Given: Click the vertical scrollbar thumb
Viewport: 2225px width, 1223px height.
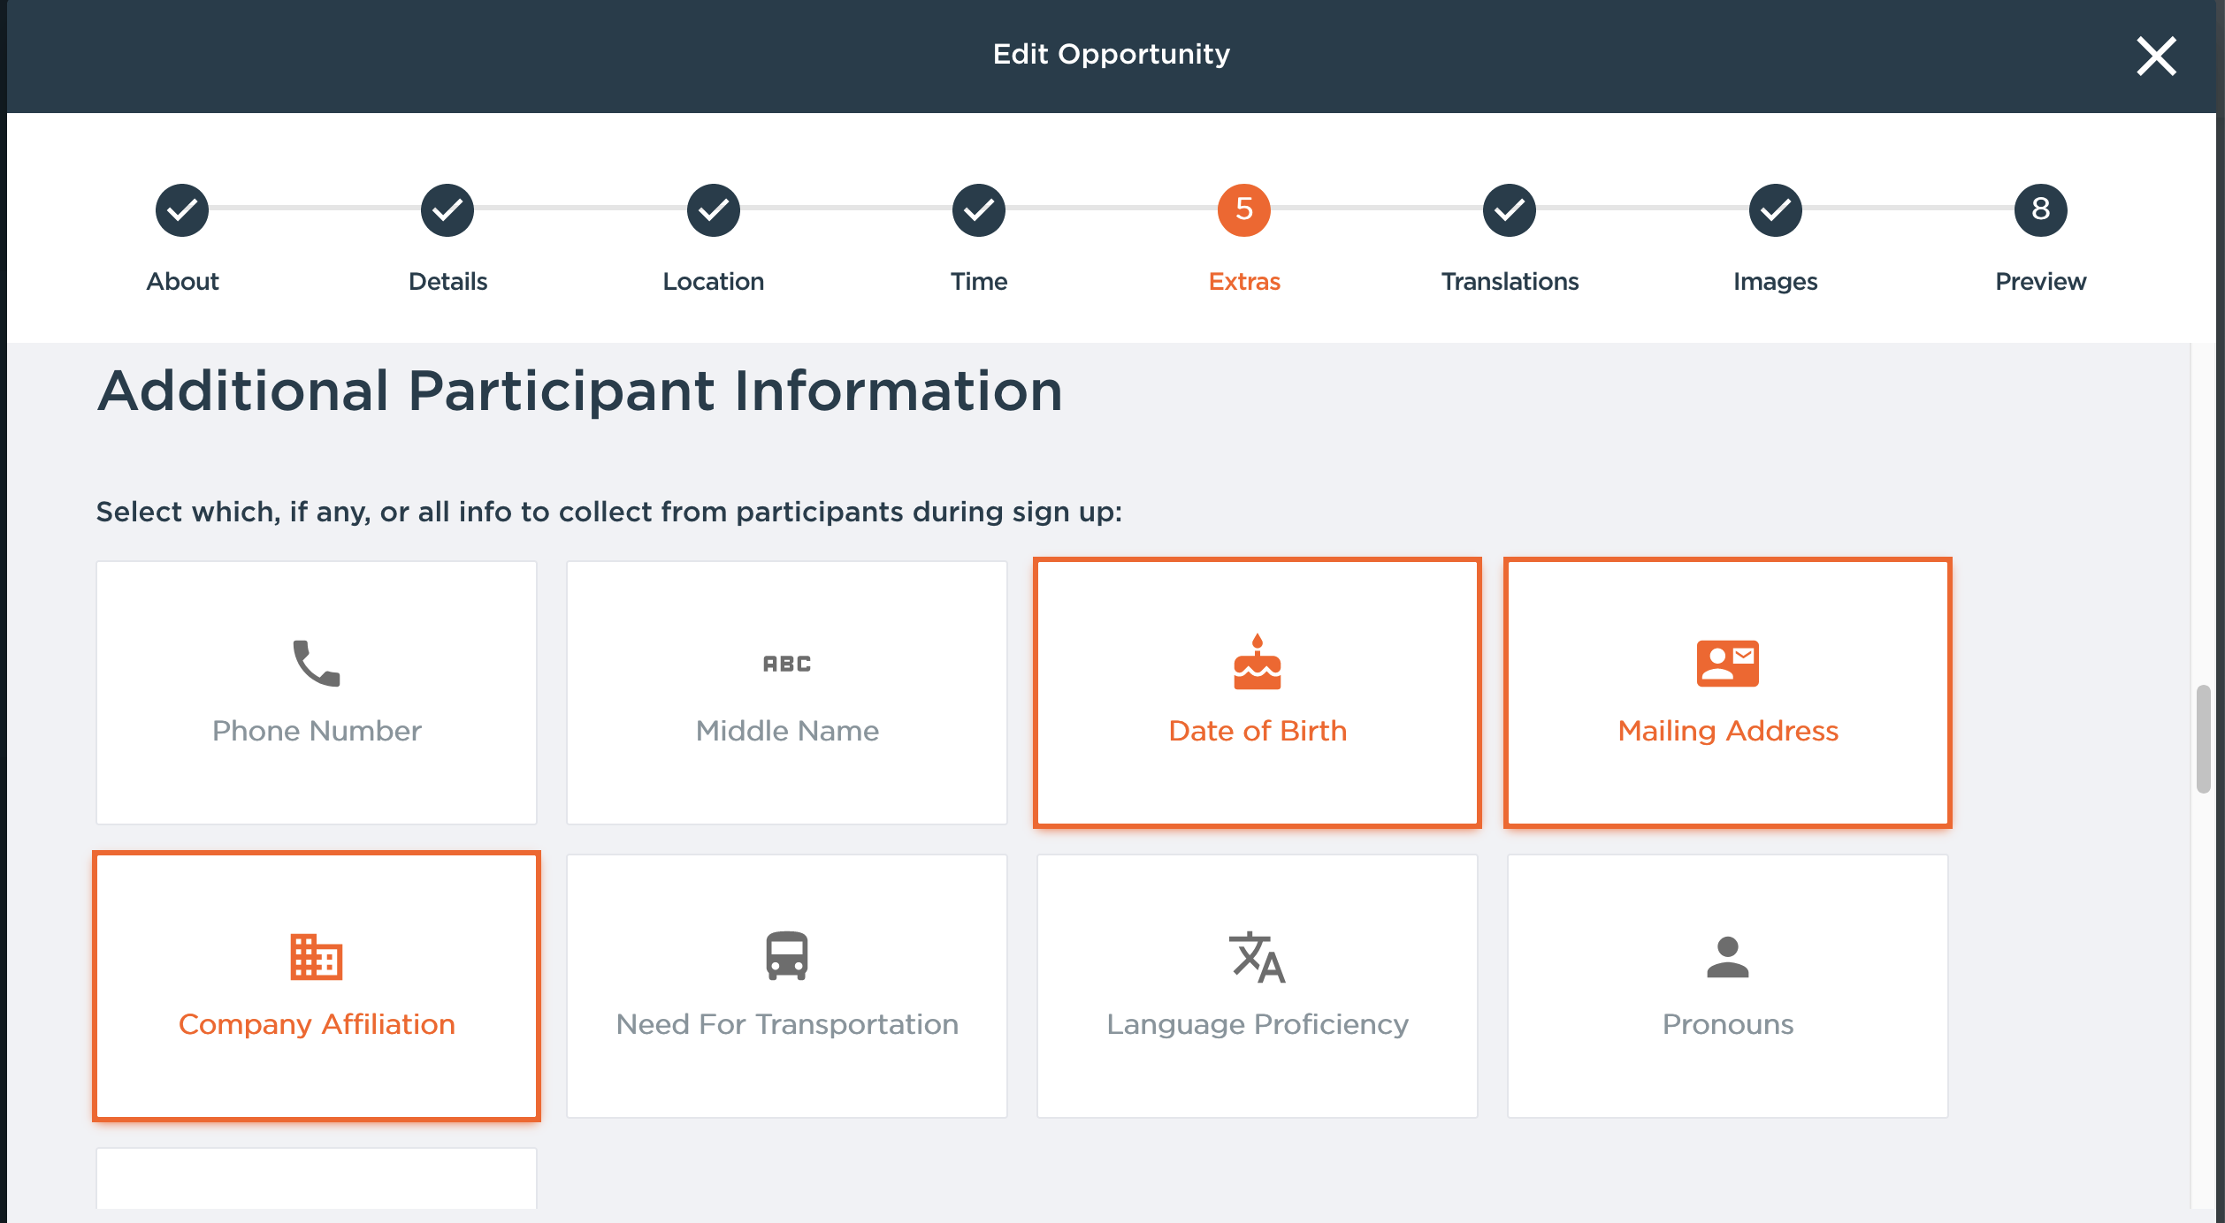Looking at the screenshot, I should [2203, 739].
